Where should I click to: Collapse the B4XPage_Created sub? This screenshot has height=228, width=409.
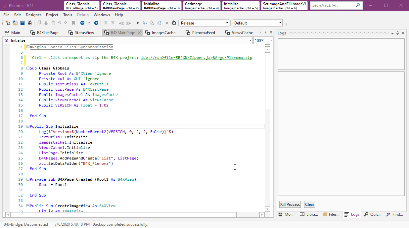point(28,179)
